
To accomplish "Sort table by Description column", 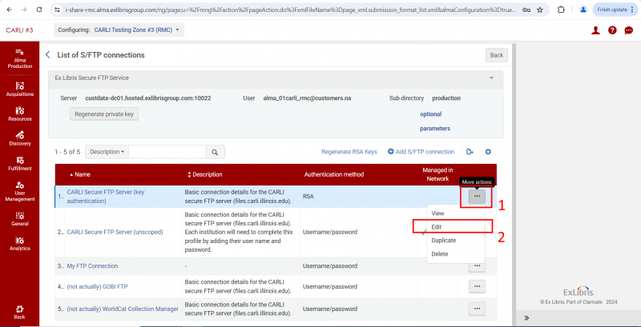I will 205,174.
